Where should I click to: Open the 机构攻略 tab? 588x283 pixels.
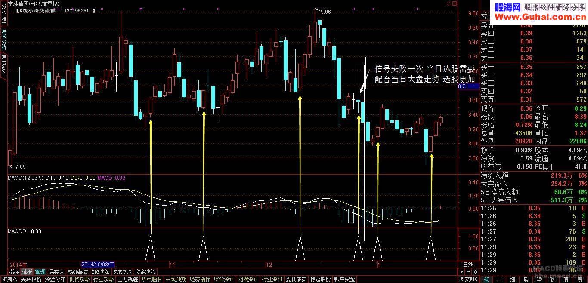point(79,279)
